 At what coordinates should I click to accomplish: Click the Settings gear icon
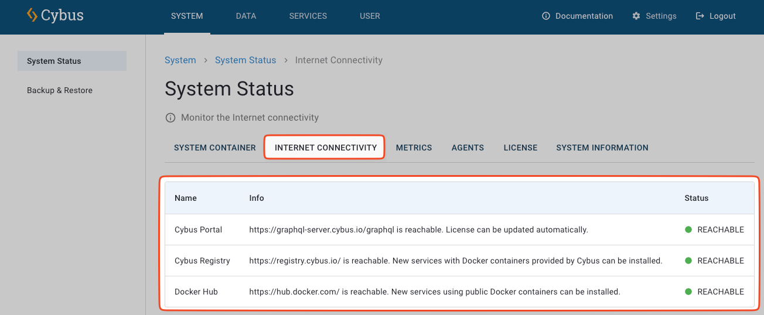(636, 16)
